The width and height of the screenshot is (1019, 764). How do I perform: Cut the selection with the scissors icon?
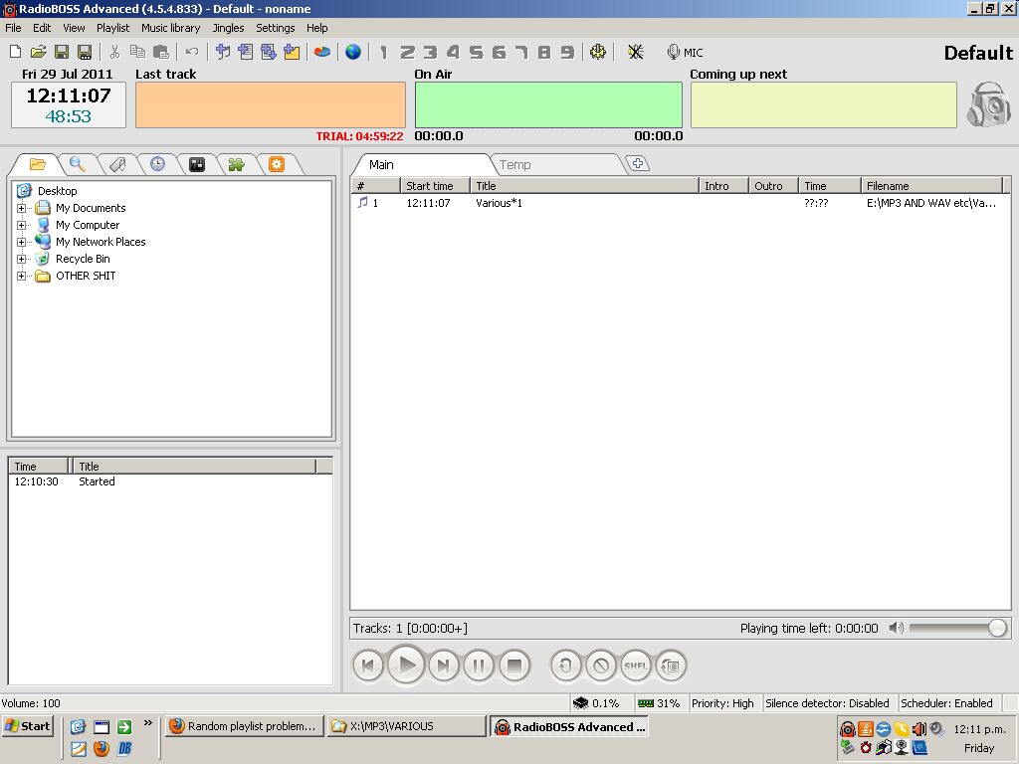click(115, 52)
